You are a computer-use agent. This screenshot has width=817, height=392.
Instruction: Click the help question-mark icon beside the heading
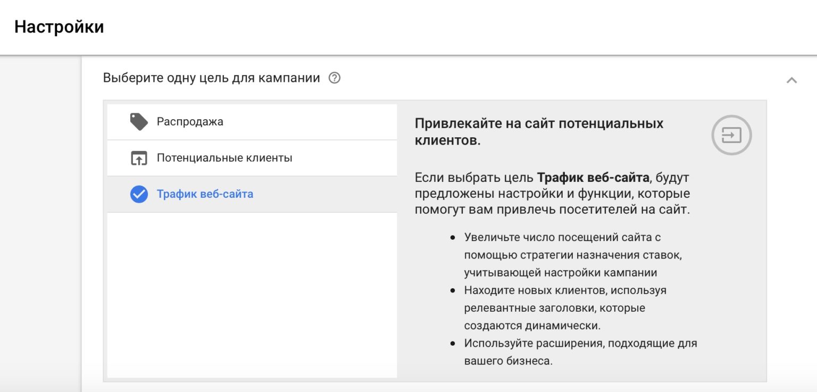pos(335,78)
